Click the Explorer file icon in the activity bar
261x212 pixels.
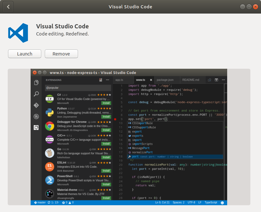coord(36,82)
